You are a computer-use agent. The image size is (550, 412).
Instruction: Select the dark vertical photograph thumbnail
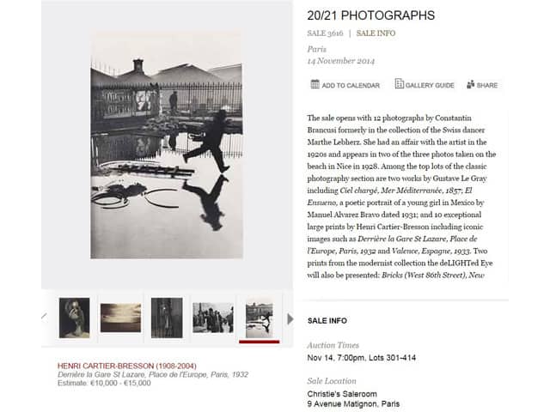point(167,318)
